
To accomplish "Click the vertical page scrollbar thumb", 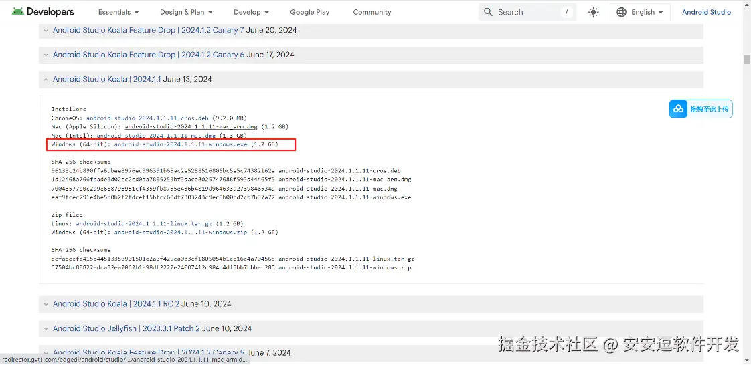I will [747, 59].
